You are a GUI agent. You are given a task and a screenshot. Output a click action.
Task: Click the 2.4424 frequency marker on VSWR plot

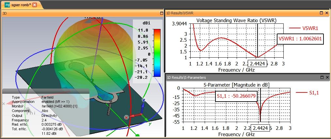point(258,63)
